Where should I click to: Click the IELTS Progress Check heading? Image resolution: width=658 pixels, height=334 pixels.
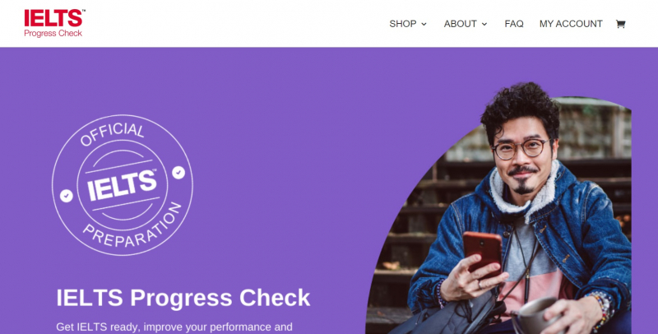(x=183, y=298)
